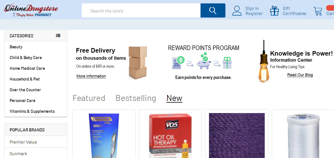Click the stacked boxes delivery image
The image size is (334, 158).
(x=138, y=62)
